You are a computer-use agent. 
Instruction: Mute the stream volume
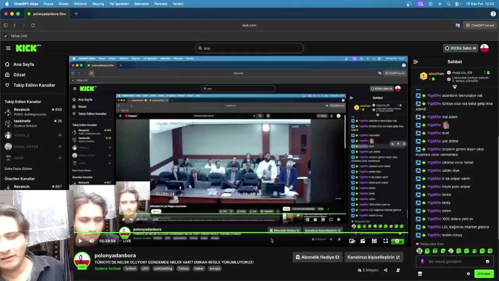coord(92,241)
